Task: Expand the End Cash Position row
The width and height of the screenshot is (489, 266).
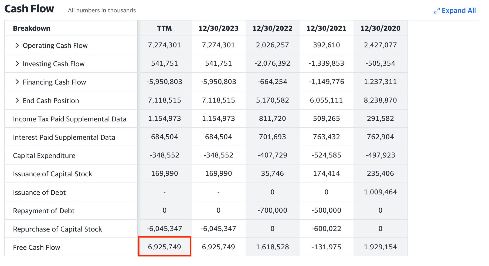Action: [17, 100]
